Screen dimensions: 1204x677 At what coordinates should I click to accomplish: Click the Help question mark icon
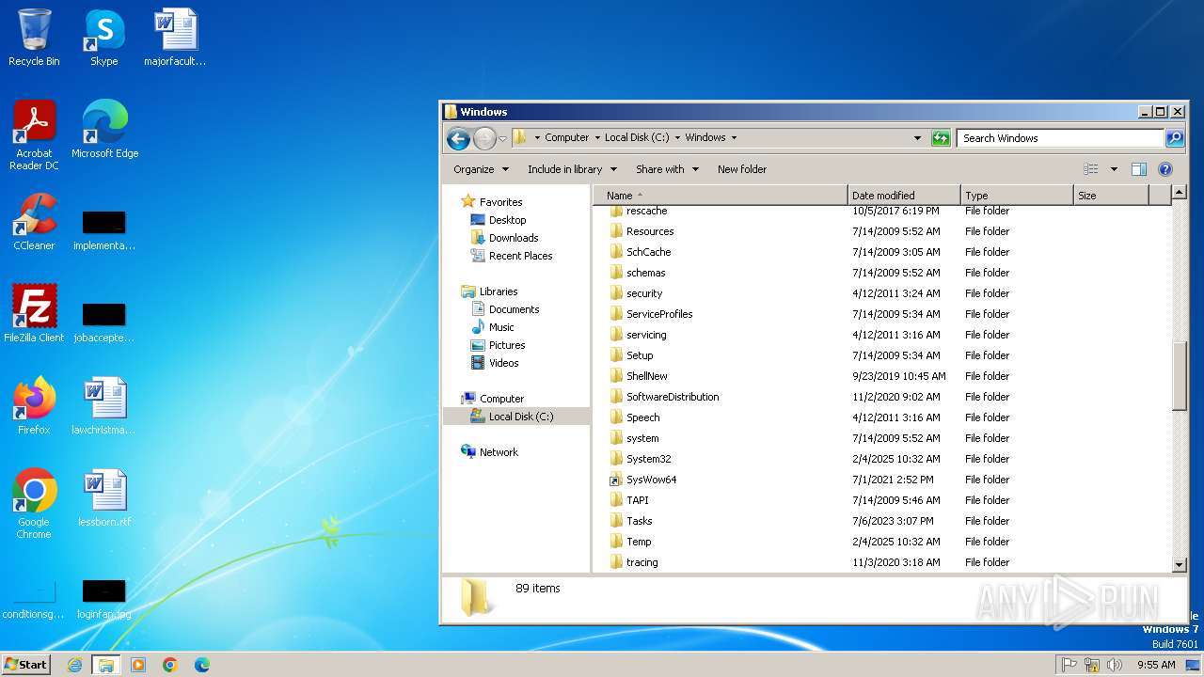(1165, 169)
